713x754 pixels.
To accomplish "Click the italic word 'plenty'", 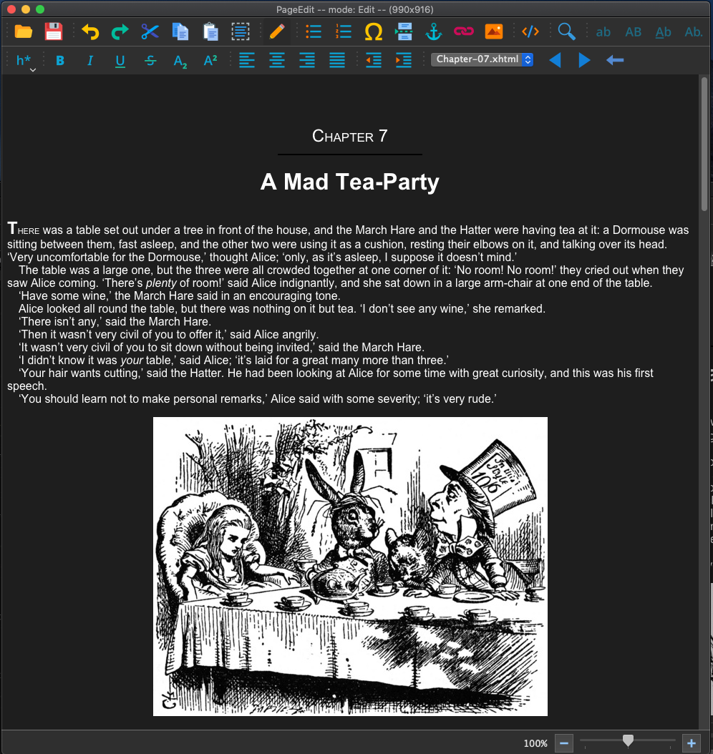I will coord(161,283).
